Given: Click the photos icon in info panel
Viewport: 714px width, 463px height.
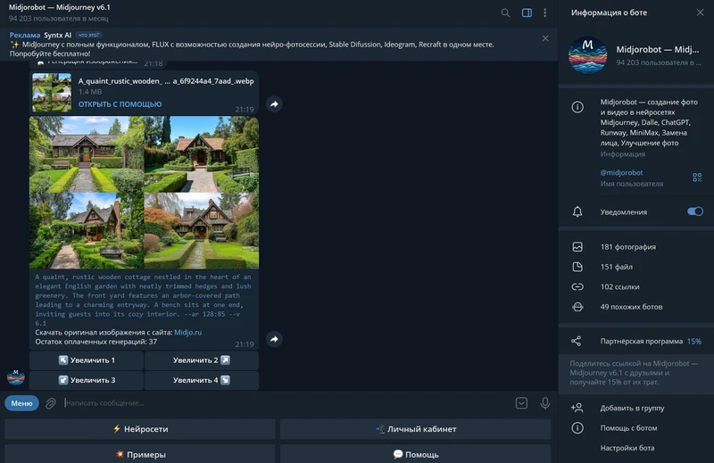Looking at the screenshot, I should click(577, 247).
